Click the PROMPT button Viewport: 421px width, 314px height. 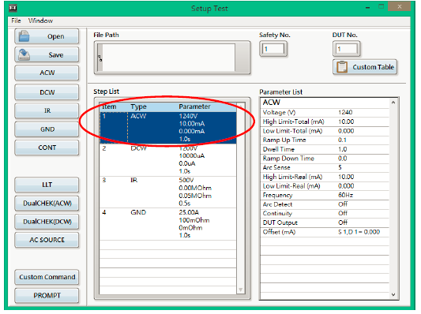[x=47, y=296]
